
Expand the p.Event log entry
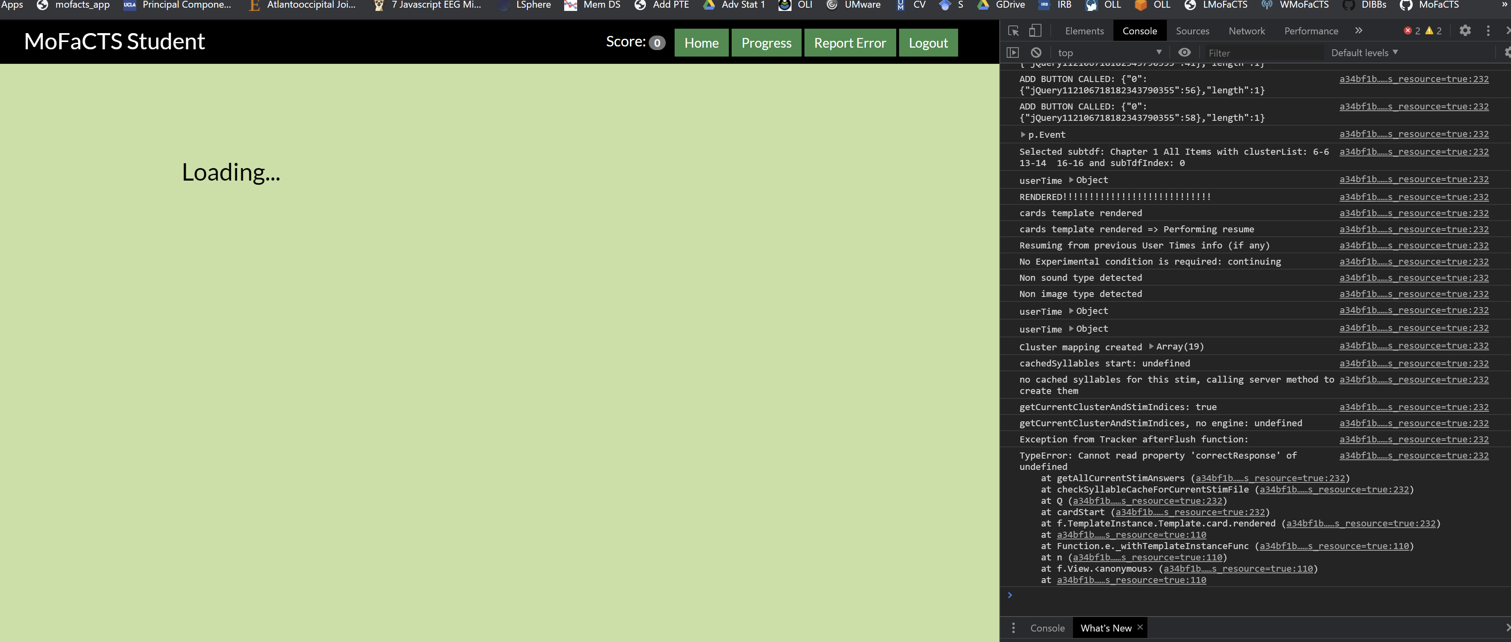pos(1024,134)
